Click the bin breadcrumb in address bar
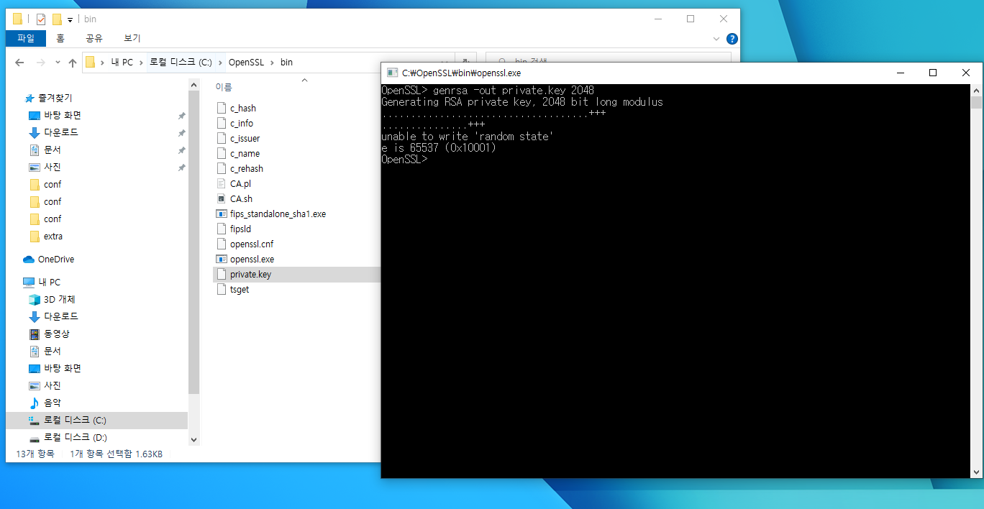This screenshot has width=984, height=509. click(286, 63)
